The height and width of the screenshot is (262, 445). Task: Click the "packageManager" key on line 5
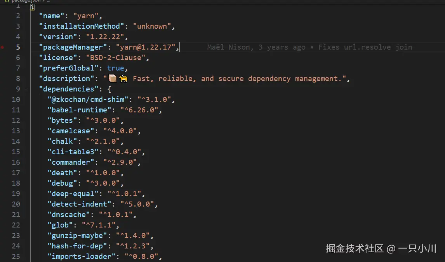tap(73, 47)
